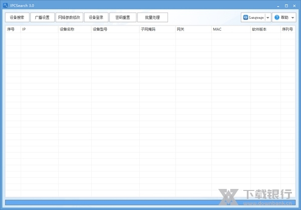This screenshot has height=210, width=301.
Task: Click the help question mark icon
Action: (277, 18)
